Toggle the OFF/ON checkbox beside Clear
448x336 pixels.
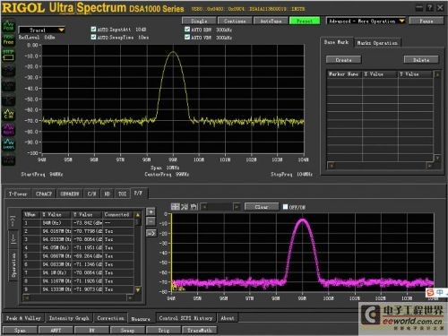pos(285,207)
